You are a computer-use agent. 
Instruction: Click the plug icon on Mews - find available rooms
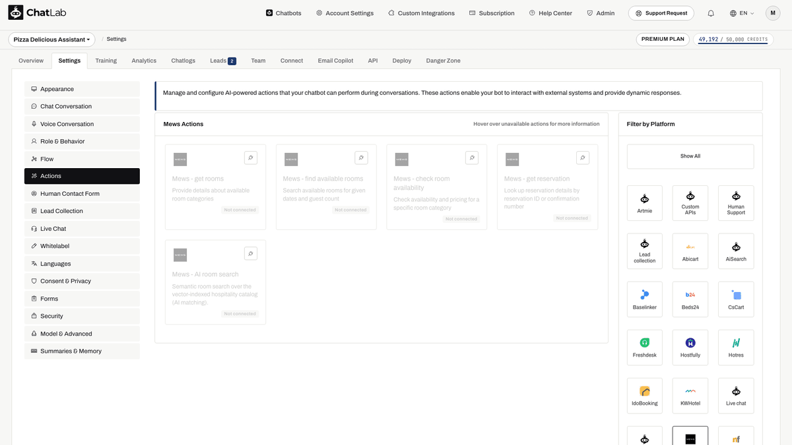361,158
